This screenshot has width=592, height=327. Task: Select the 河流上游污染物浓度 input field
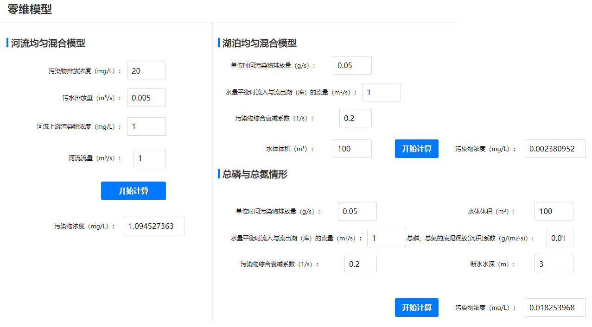pyautogui.click(x=146, y=126)
